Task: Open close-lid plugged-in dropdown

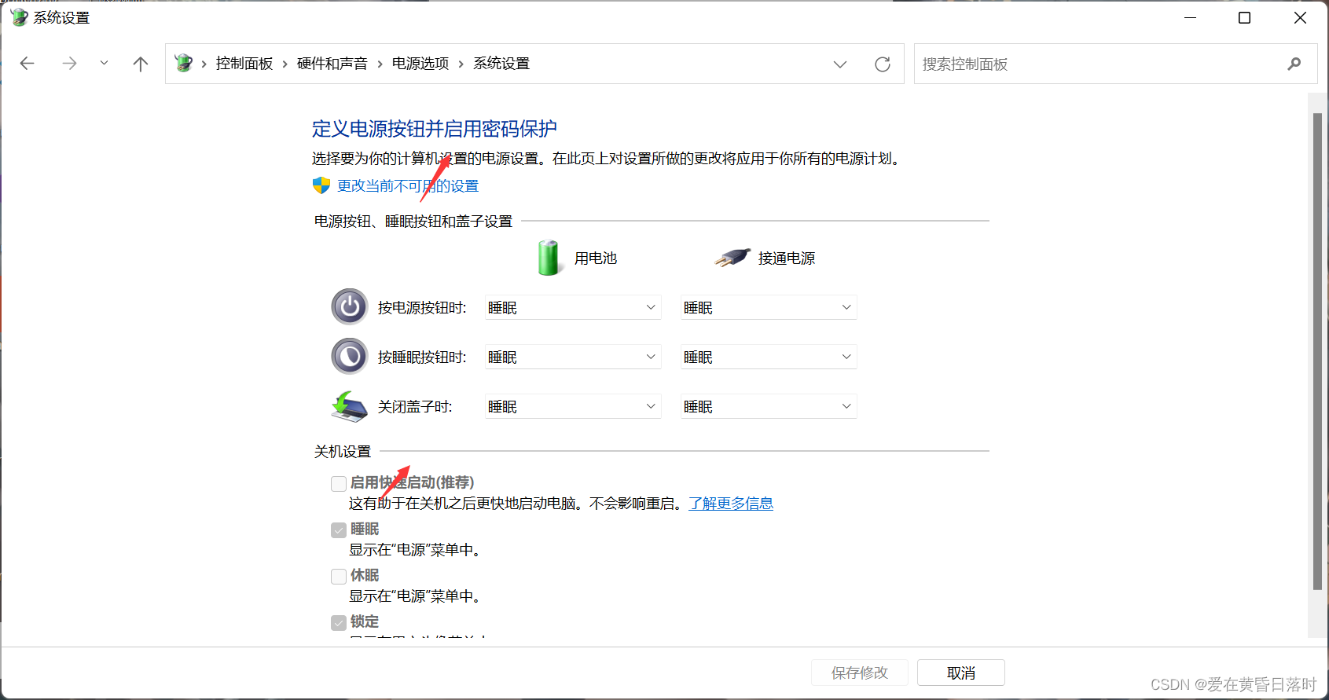Action: tap(769, 406)
